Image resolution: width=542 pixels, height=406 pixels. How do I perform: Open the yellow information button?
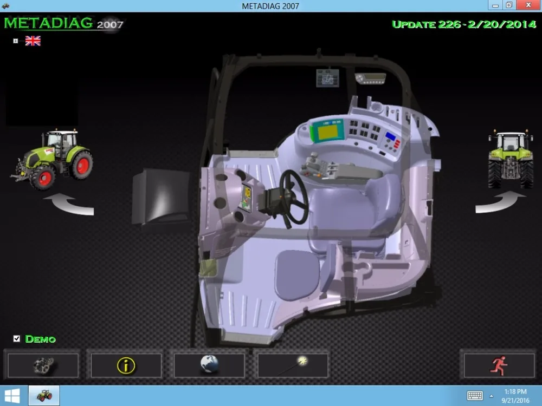(x=126, y=365)
